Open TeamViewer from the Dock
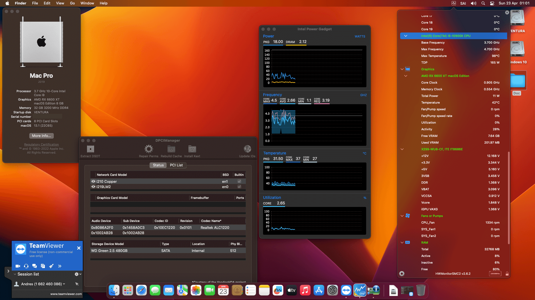Screen dimensions: 535x300 [346, 291]
